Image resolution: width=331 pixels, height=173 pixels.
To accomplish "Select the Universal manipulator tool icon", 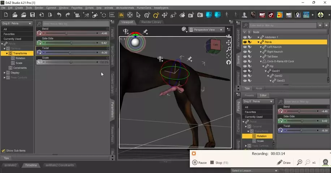I will tap(130, 15).
